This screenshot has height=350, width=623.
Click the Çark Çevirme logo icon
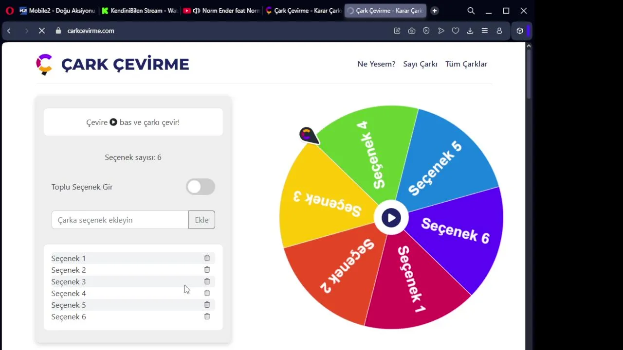click(44, 64)
